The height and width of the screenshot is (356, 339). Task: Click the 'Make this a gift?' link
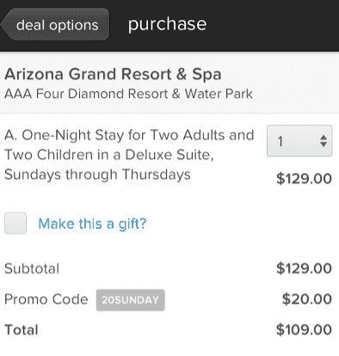pos(92,224)
